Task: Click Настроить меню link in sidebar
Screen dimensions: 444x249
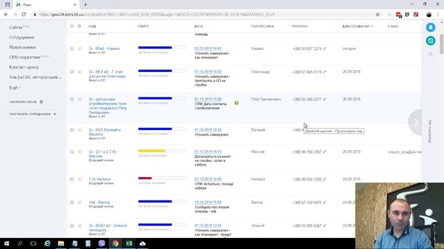Action: coord(23,102)
